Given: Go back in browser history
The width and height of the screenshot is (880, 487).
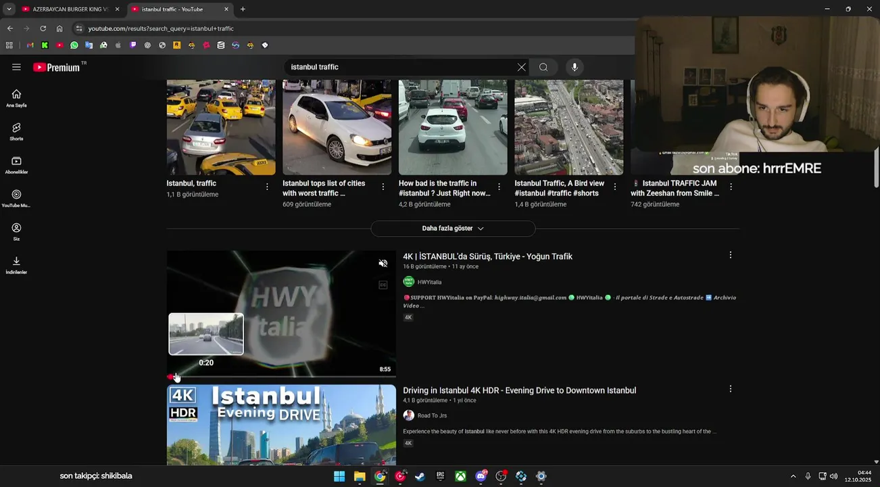Looking at the screenshot, I should (10, 28).
